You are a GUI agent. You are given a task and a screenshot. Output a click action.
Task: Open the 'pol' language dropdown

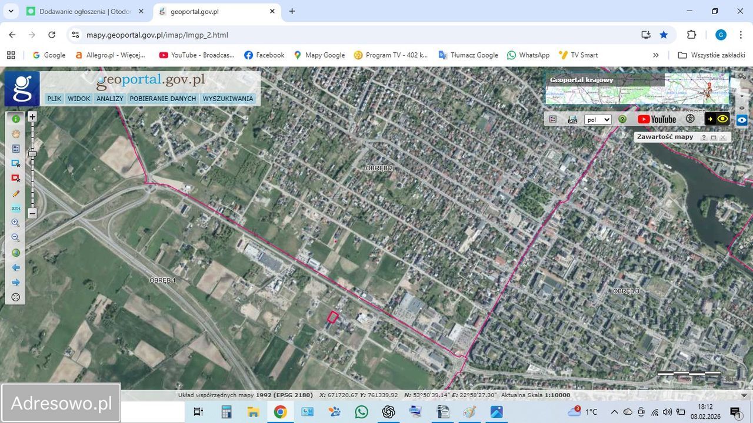(598, 119)
